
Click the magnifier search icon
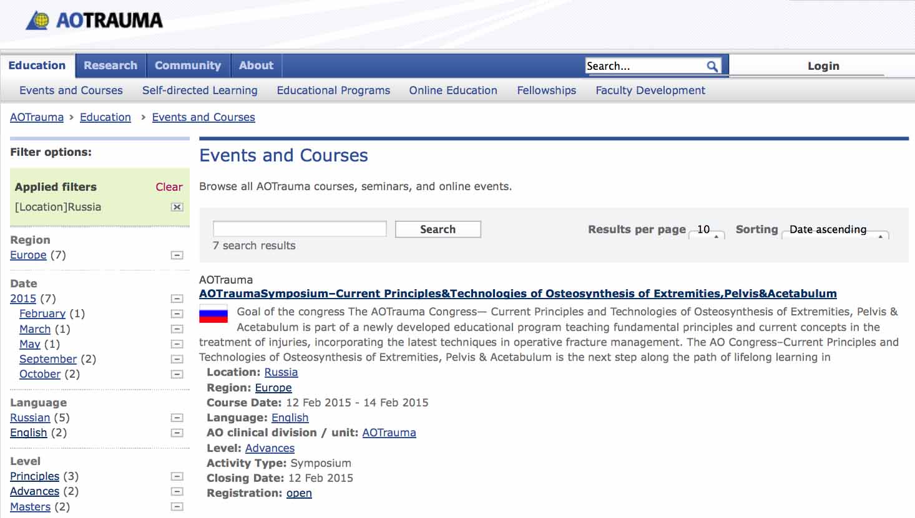point(712,66)
